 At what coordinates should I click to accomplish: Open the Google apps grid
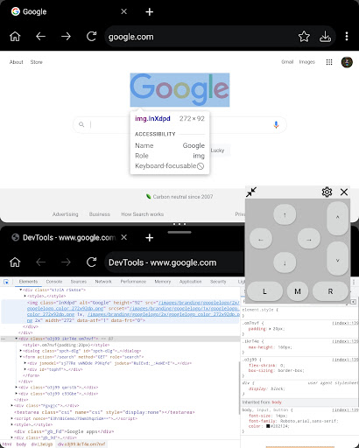[329, 62]
